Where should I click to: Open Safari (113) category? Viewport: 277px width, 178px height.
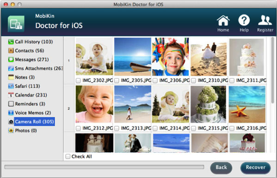(x=27, y=86)
